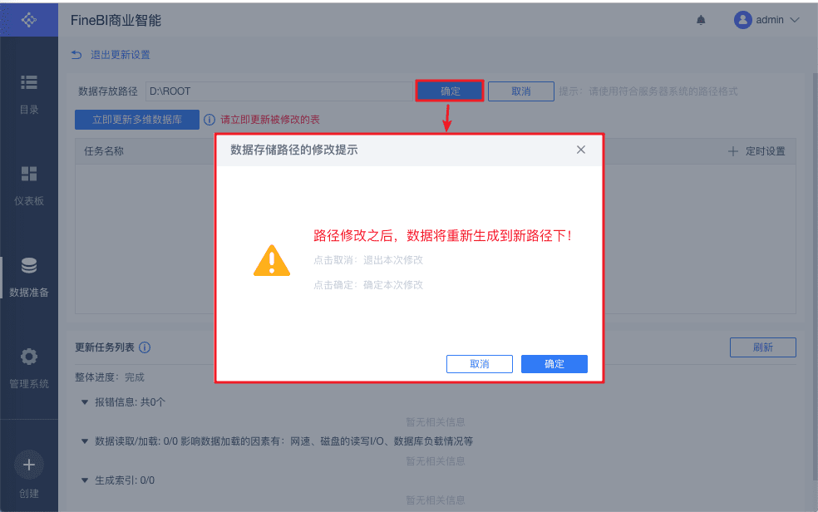This screenshot has width=818, height=512.
Task: Click the 刷新 refresh button
Action: pos(762,347)
